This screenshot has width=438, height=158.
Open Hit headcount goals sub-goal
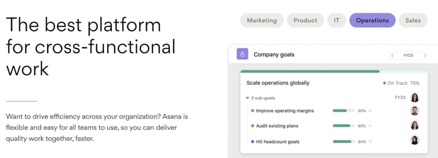click(x=278, y=142)
